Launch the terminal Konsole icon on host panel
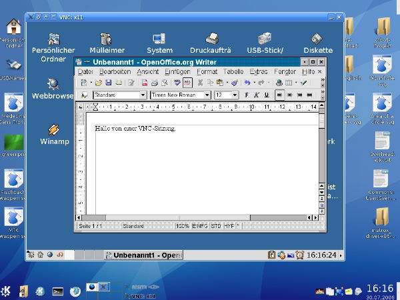This screenshot has width=400, height=300. coord(58,291)
